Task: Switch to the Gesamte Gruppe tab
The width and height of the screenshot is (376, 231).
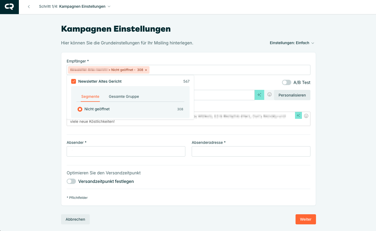Action: tap(124, 96)
